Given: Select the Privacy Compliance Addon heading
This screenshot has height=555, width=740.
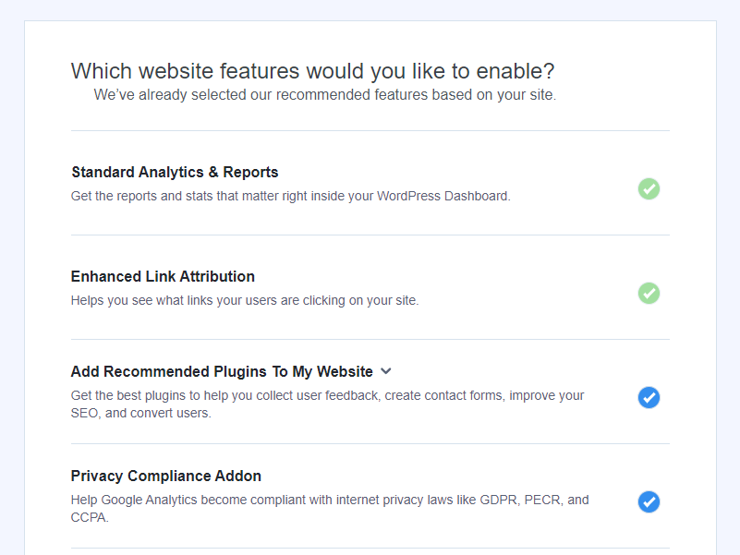Looking at the screenshot, I should (166, 476).
